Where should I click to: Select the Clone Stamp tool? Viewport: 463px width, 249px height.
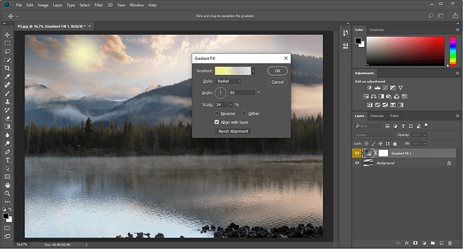coord(7,101)
